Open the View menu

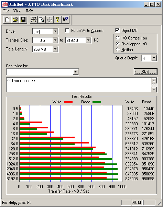click(x=17, y=11)
